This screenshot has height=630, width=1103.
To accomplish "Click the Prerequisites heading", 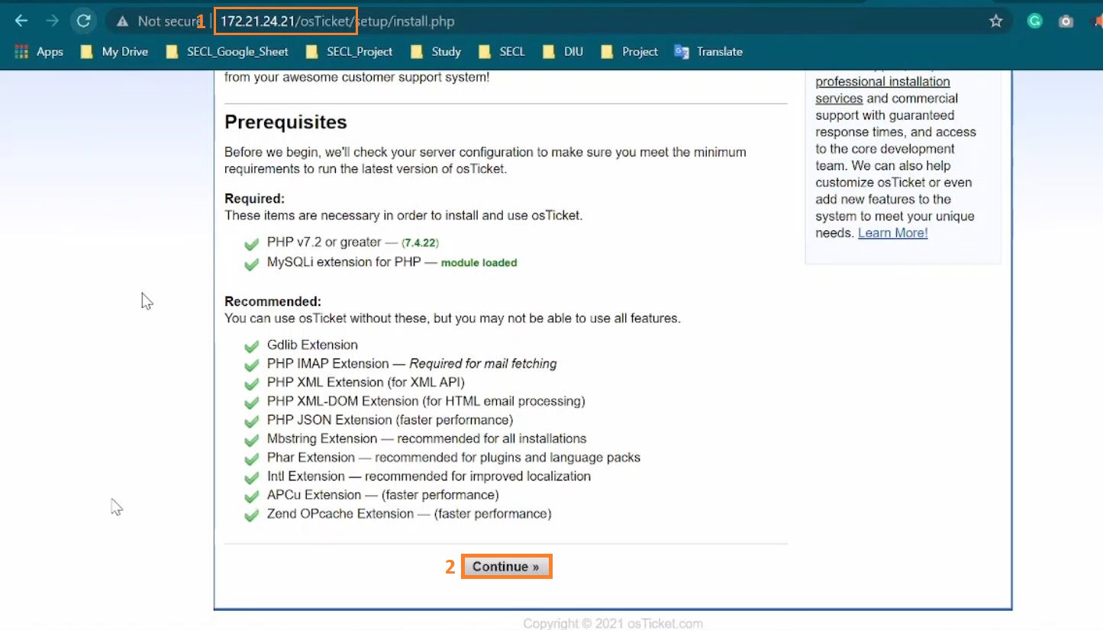I will [285, 122].
